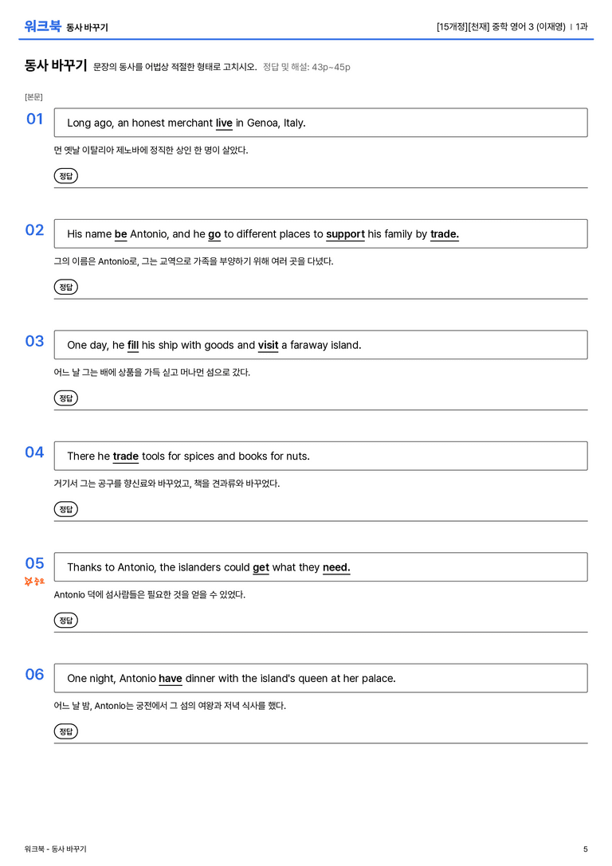Image resolution: width=612 pixels, height=866 pixels.
Task: Click the underlined verb 'trade' in sentence 04
Action: click(125, 457)
